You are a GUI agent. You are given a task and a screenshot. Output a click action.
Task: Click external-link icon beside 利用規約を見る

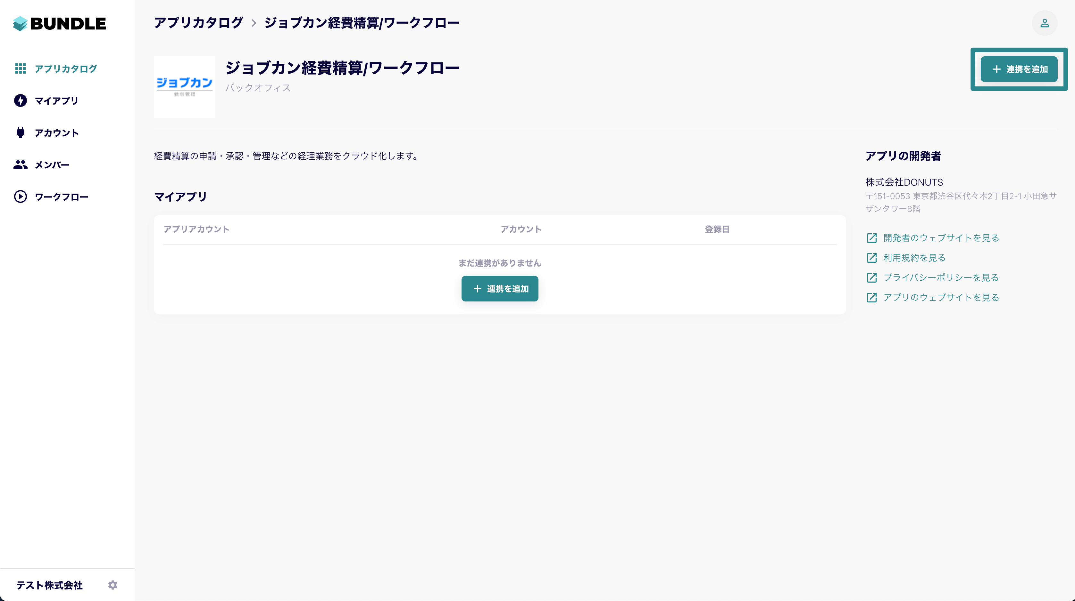coord(872,258)
